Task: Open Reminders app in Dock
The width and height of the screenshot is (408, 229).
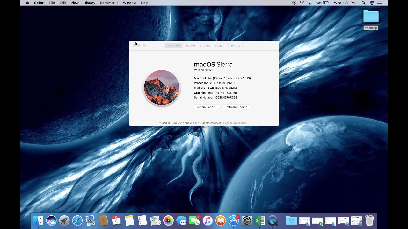Action: pyautogui.click(x=142, y=220)
